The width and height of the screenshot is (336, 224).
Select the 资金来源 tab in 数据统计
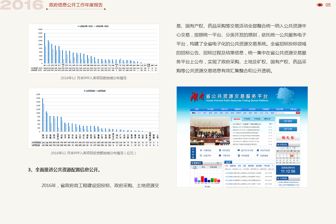(x=213, y=167)
